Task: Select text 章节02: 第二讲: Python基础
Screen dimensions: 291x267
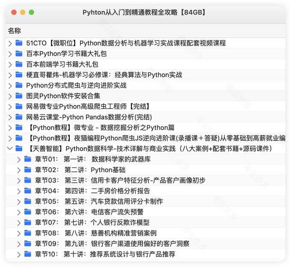Action: [80, 170]
